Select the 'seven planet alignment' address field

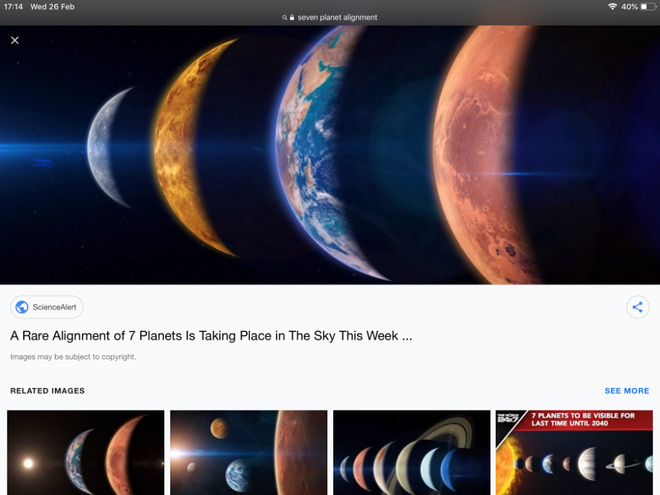pos(330,17)
